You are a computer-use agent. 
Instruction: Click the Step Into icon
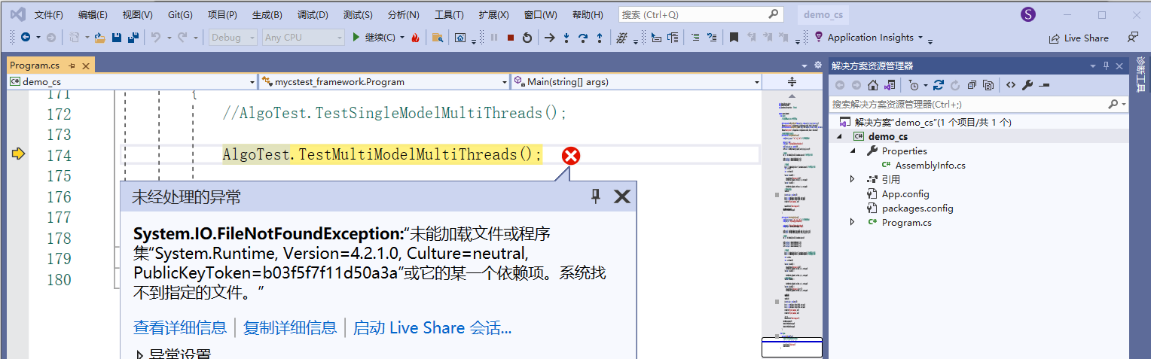point(566,38)
